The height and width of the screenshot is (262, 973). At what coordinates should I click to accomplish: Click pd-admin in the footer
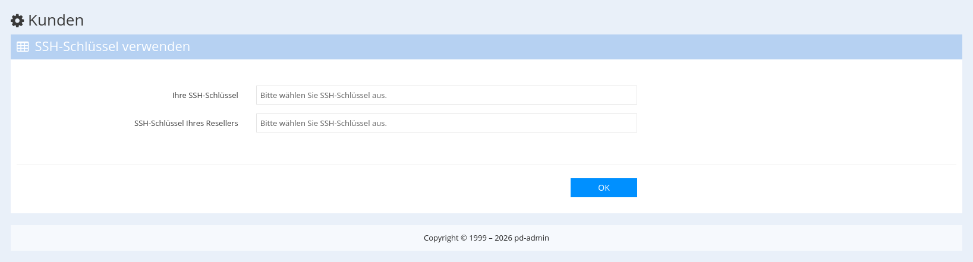(x=531, y=238)
